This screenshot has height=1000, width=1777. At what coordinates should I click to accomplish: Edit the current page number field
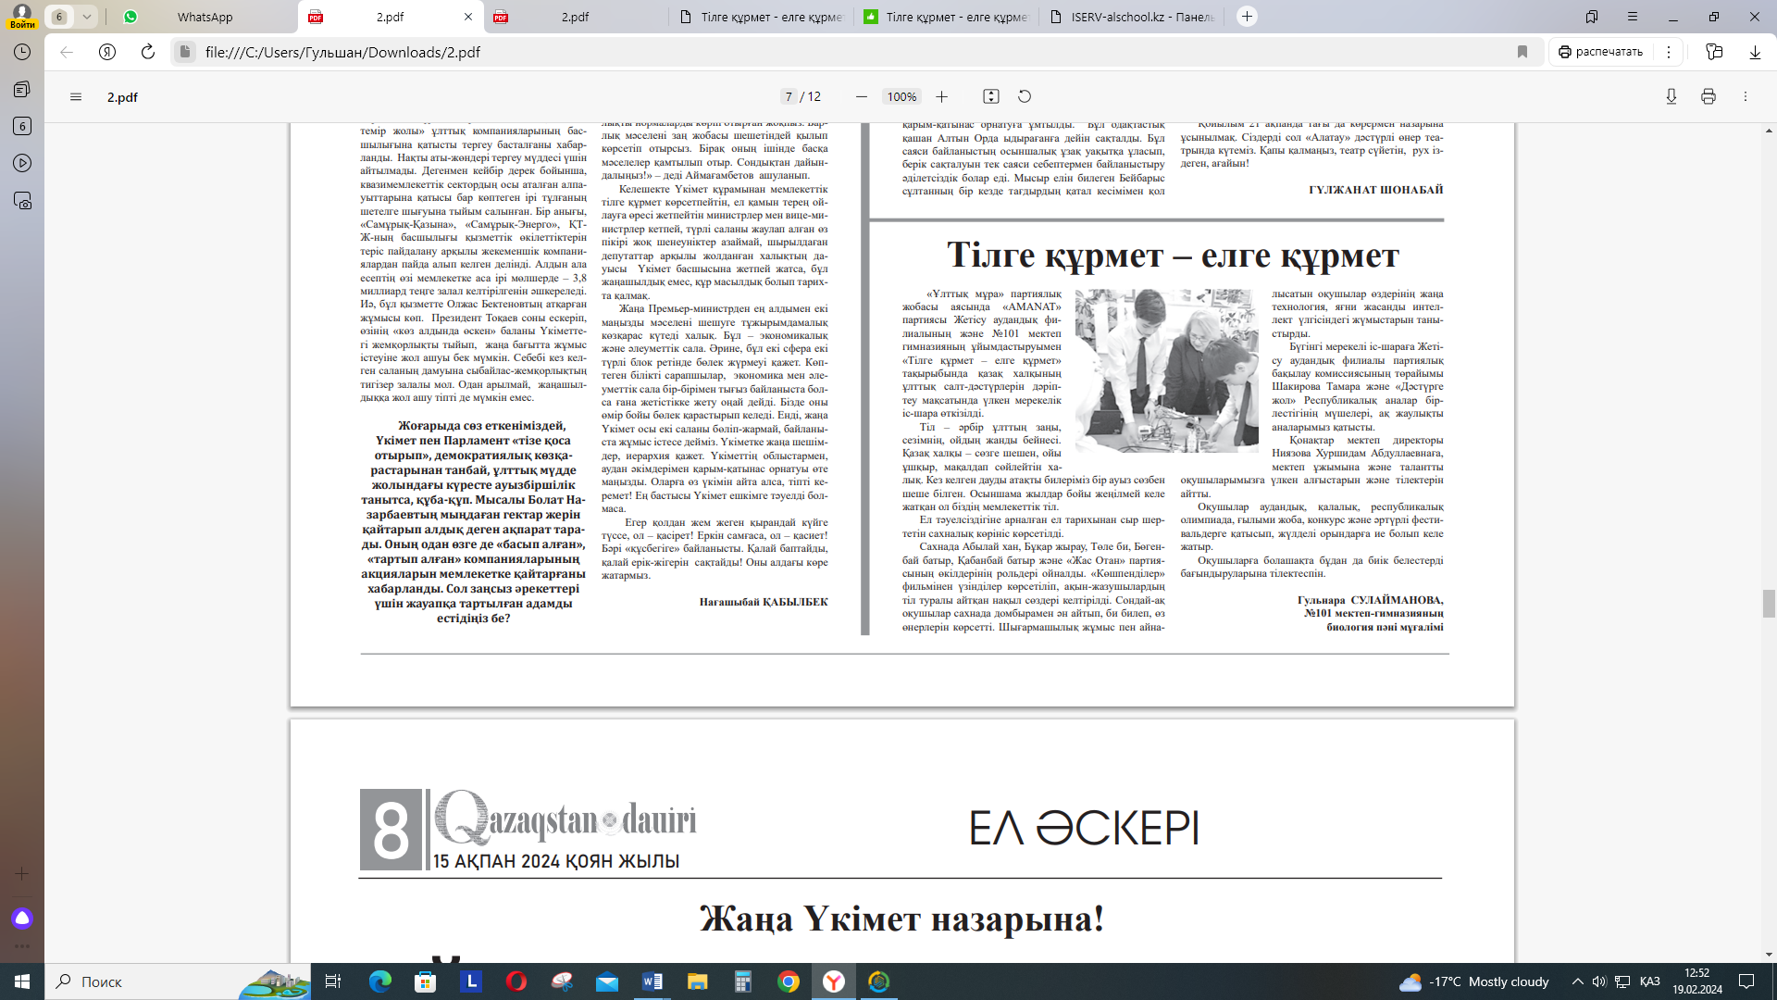(x=788, y=97)
